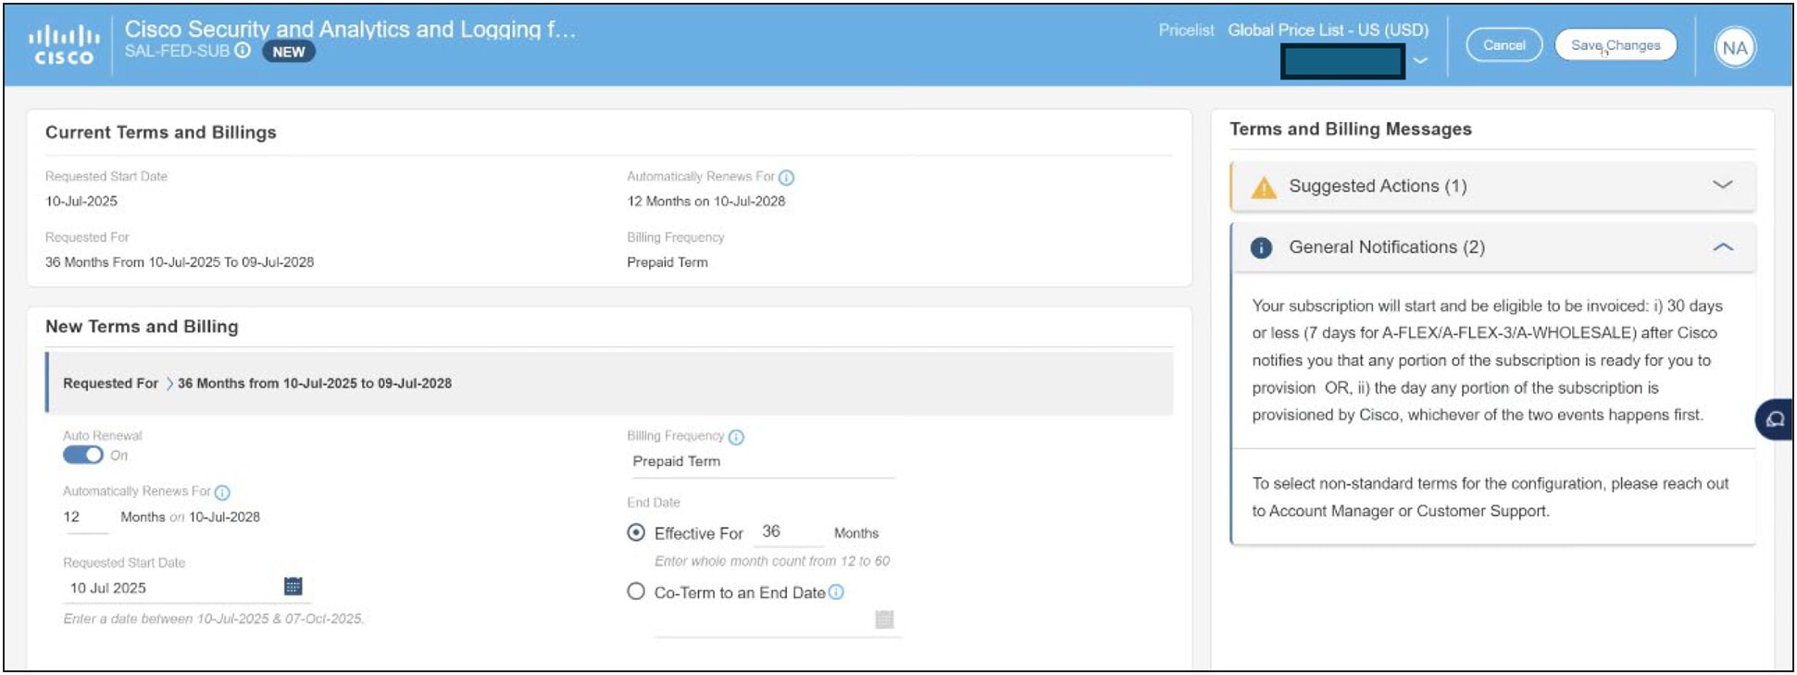Image resolution: width=1797 pixels, height=675 pixels.
Task: Turn off the Auto Renewal toggle
Action: coord(83,456)
